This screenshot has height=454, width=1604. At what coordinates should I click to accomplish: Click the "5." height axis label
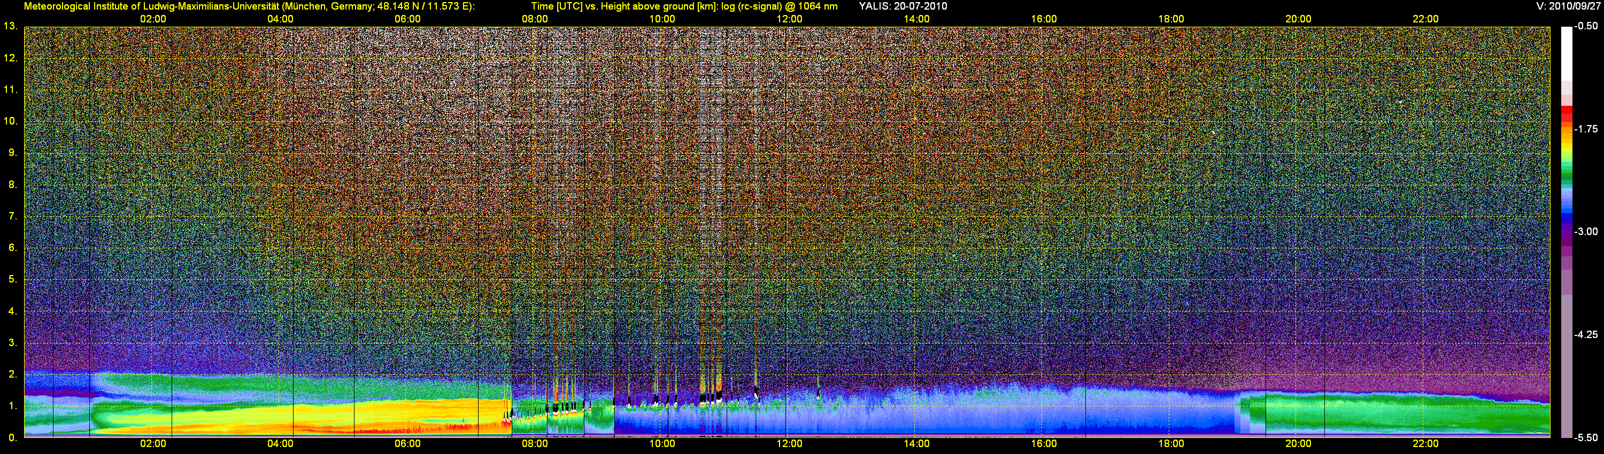tap(12, 279)
